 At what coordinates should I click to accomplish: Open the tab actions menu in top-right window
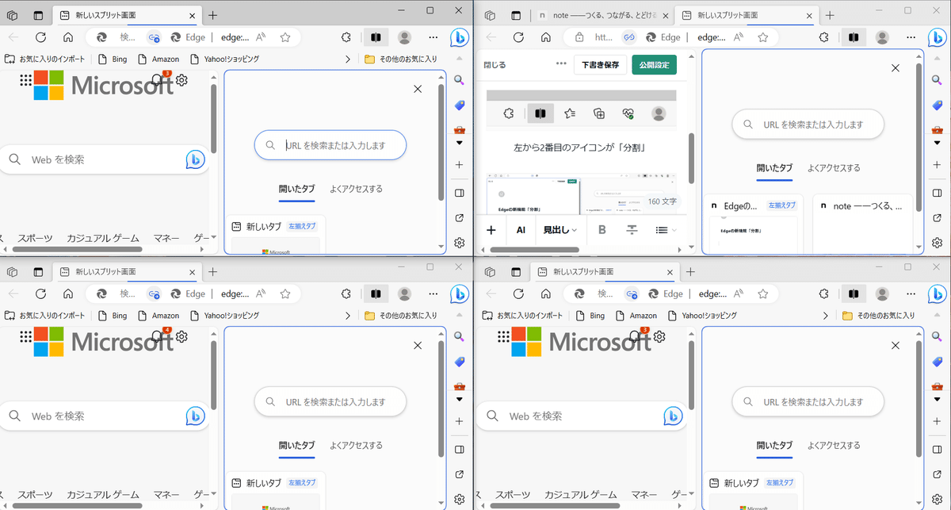pyautogui.click(x=516, y=15)
